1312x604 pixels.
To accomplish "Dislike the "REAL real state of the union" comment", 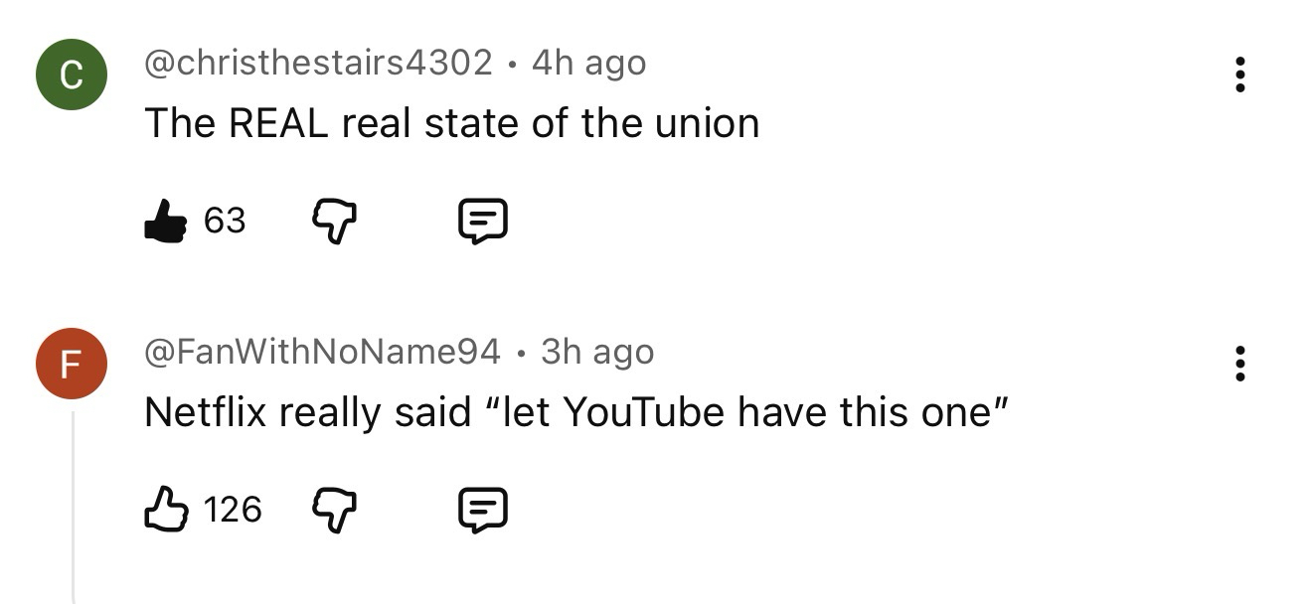I will 334,221.
